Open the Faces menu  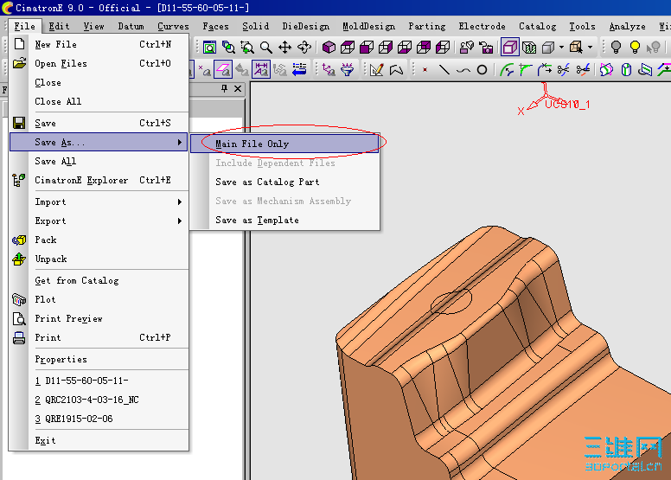pos(215,26)
